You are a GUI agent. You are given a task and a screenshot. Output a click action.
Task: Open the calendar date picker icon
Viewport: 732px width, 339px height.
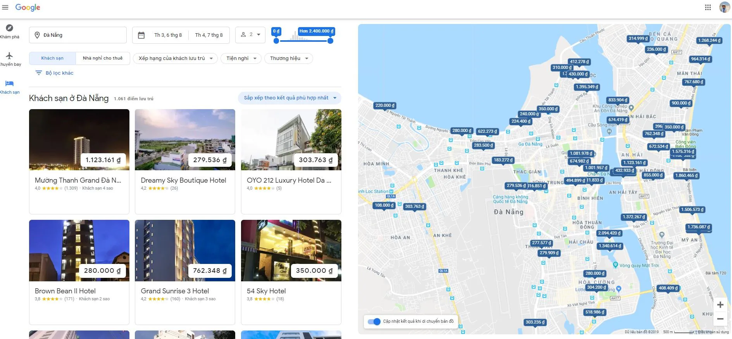141,35
